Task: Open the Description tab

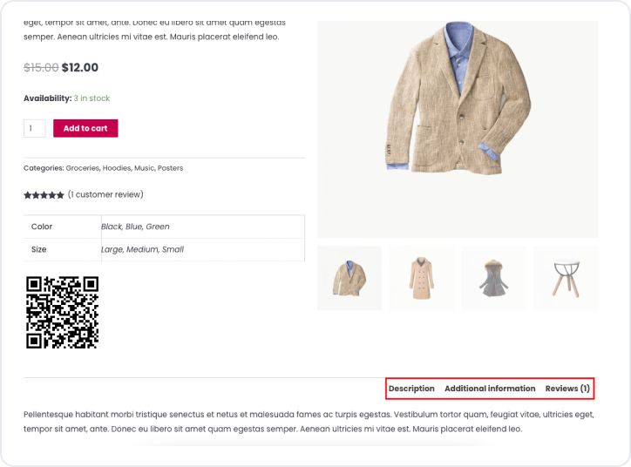Action: [x=411, y=389]
